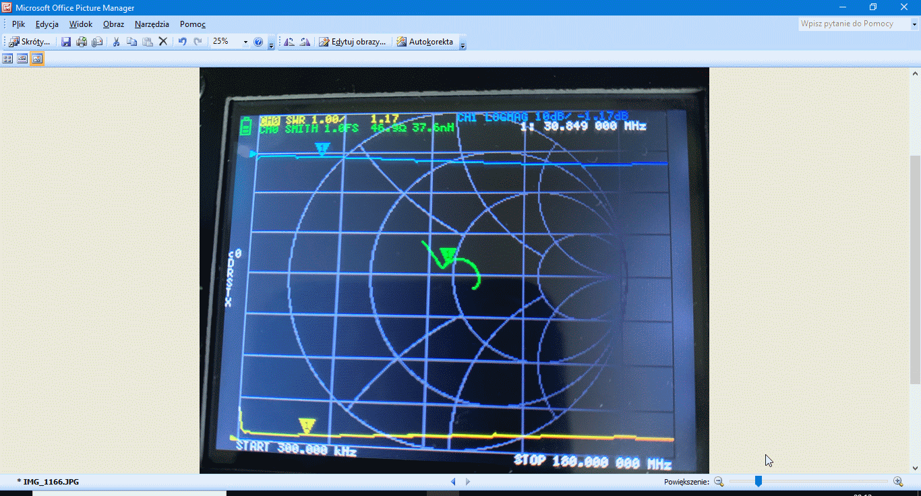The height and width of the screenshot is (496, 921).
Task: Click the Autokorekta button
Action: coord(425,42)
